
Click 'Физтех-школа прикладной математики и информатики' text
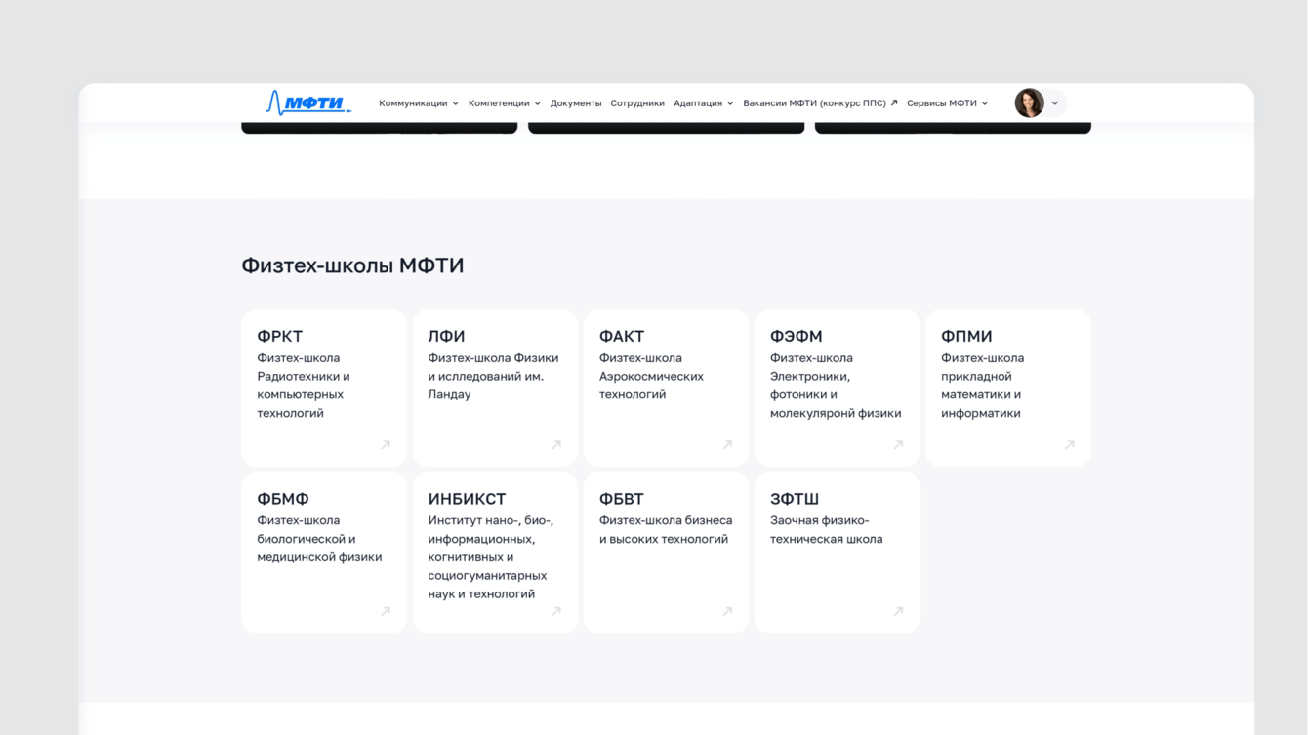pyautogui.click(x=983, y=386)
